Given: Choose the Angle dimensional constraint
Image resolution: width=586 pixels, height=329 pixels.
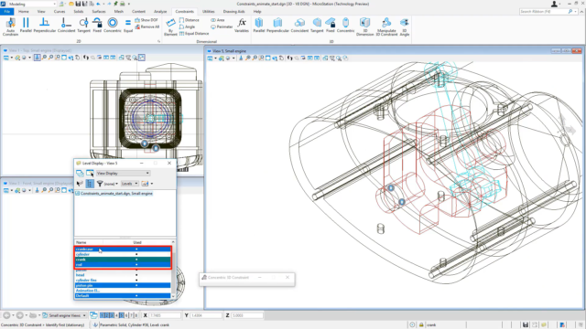Looking at the screenshot, I should click(187, 27).
